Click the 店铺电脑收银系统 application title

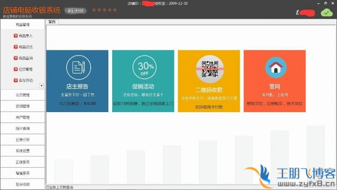point(31,10)
